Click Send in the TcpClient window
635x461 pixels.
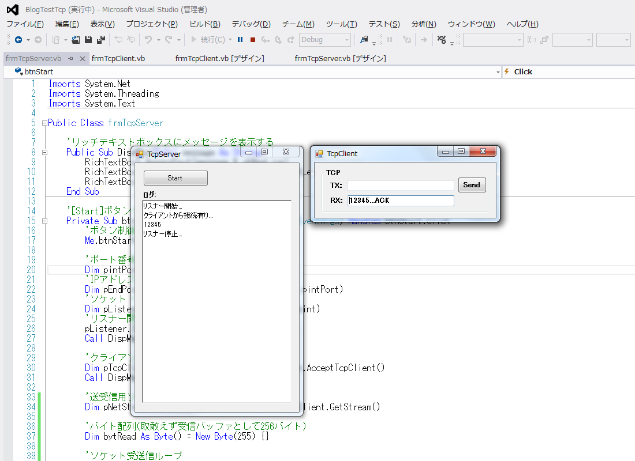tap(472, 185)
